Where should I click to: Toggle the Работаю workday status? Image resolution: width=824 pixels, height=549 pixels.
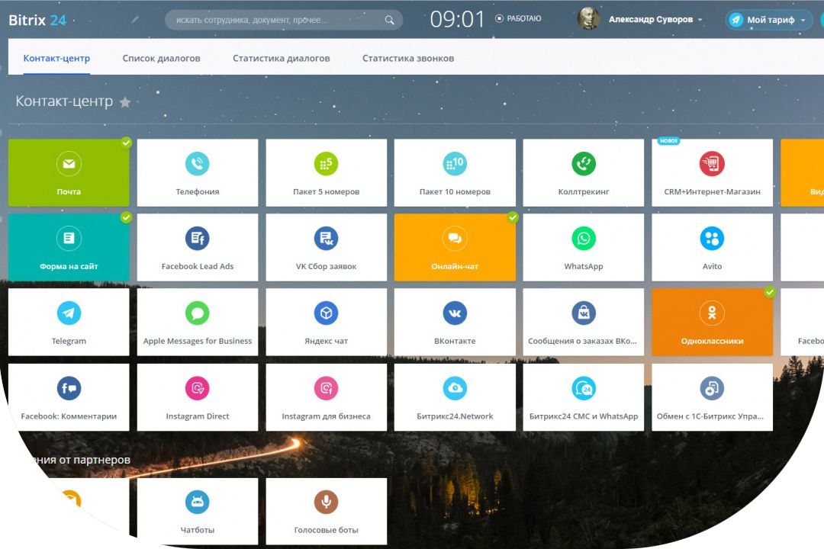pyautogui.click(x=519, y=18)
